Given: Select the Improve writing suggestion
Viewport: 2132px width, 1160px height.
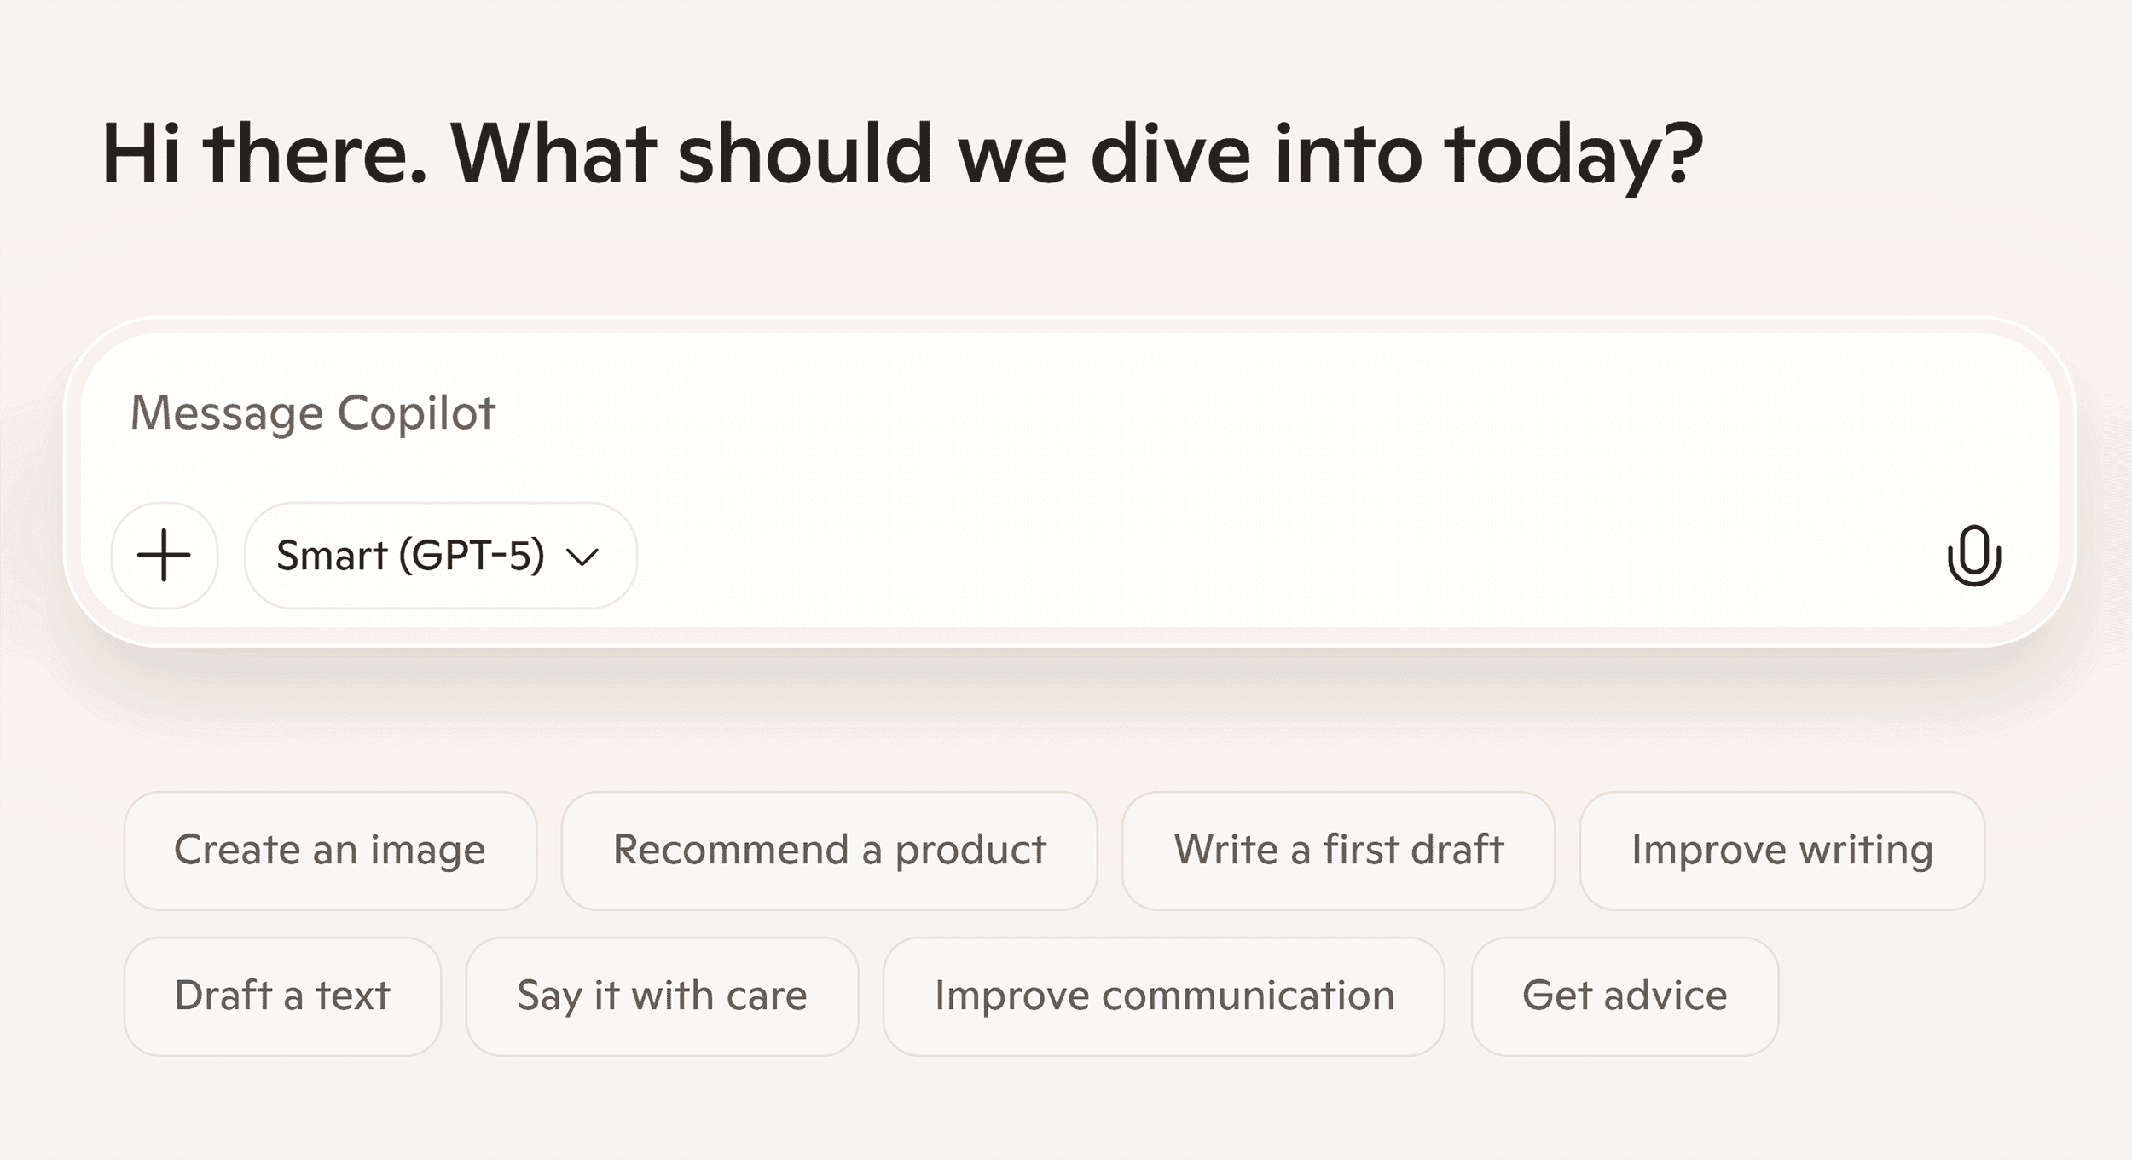Looking at the screenshot, I should coord(1781,849).
